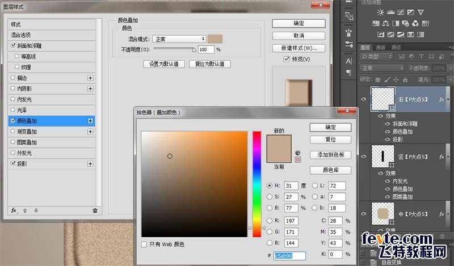Add a Threshold adjustment layer

(401, 35)
